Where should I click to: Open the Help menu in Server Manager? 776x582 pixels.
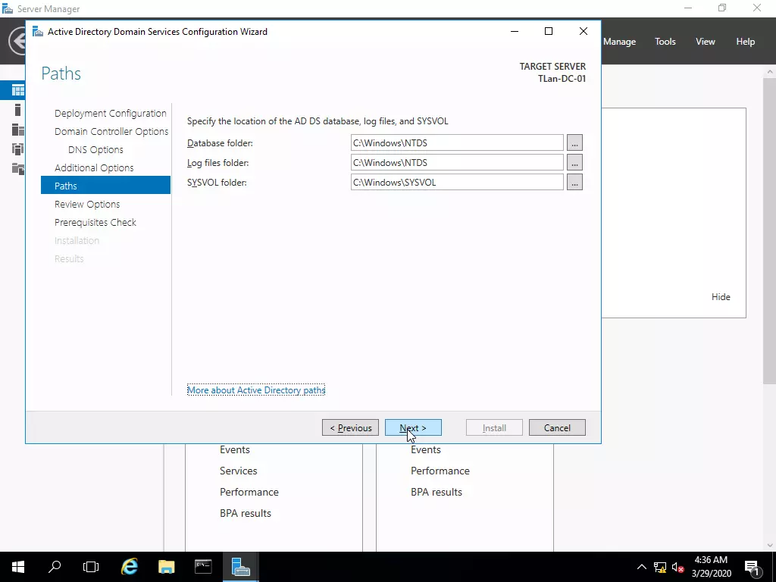coord(746,42)
